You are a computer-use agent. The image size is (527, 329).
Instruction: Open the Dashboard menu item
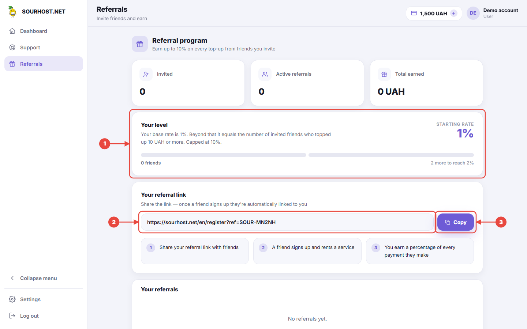pyautogui.click(x=44, y=31)
